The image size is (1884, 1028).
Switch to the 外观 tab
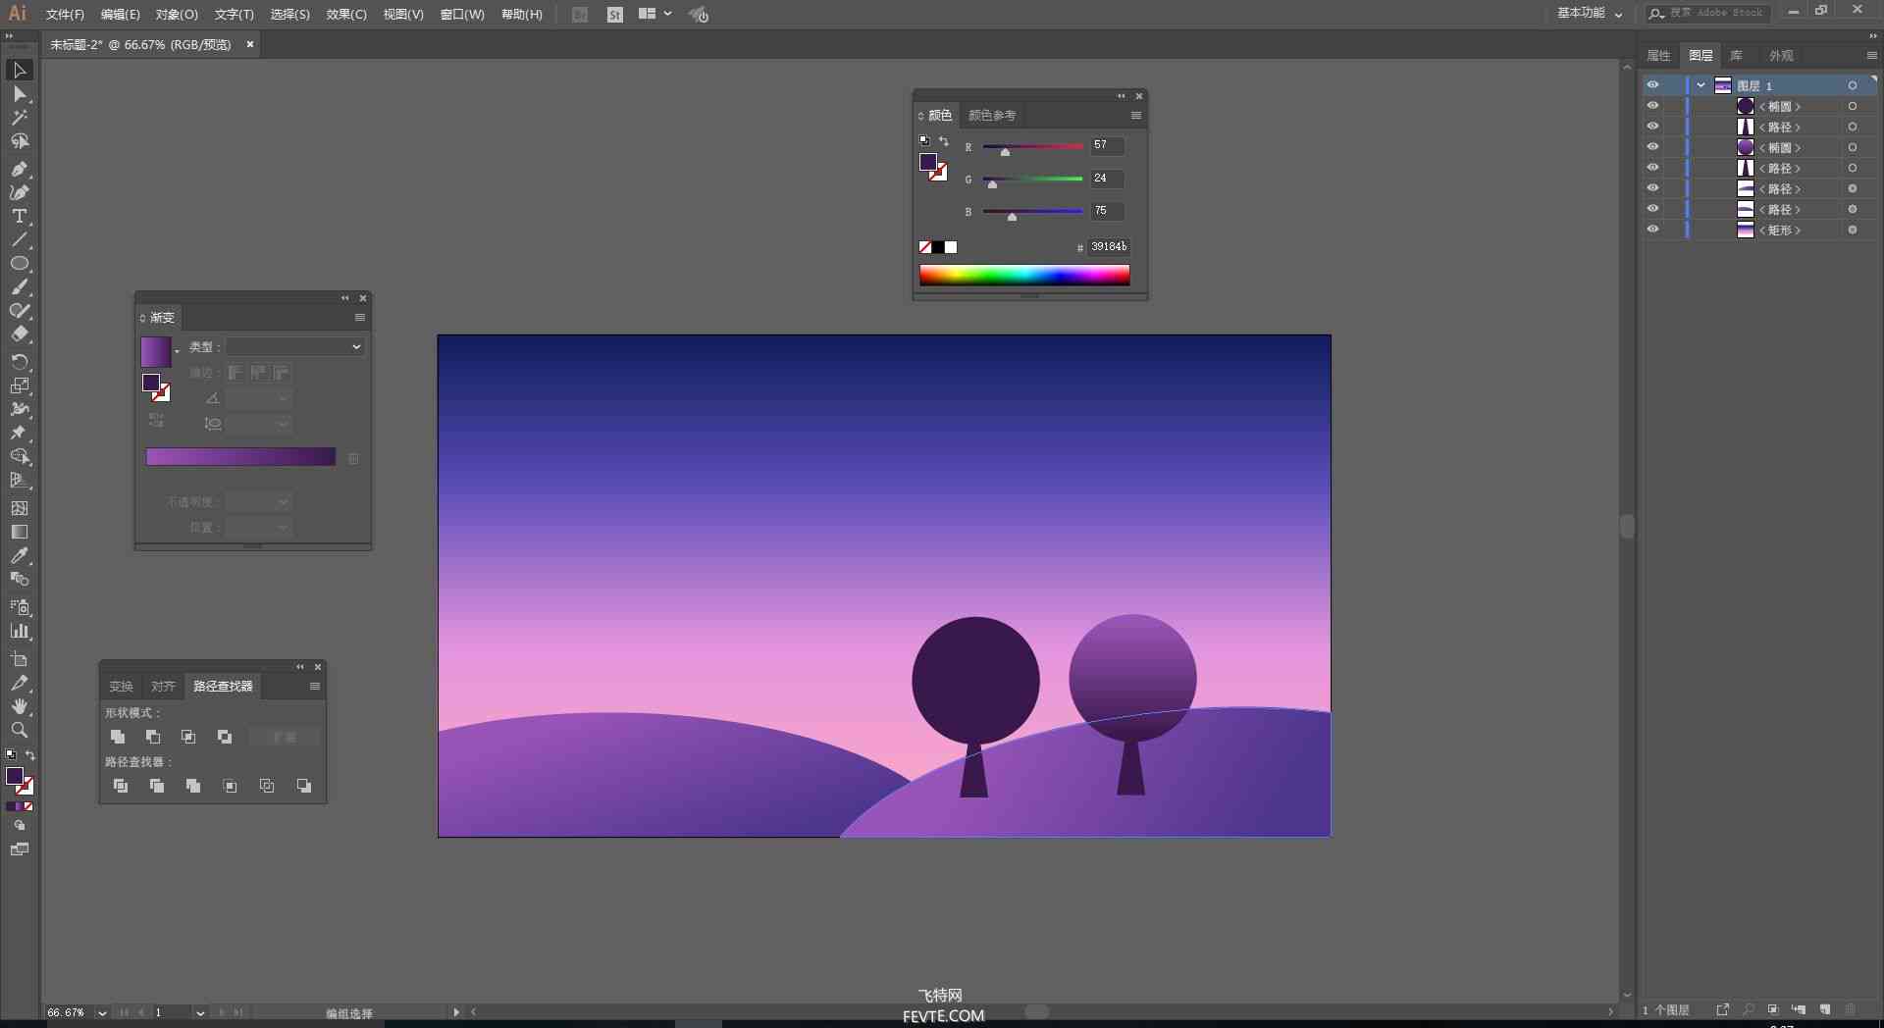(x=1781, y=56)
